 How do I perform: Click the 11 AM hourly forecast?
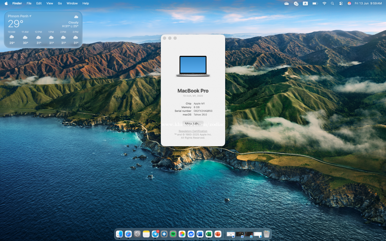click(25, 38)
